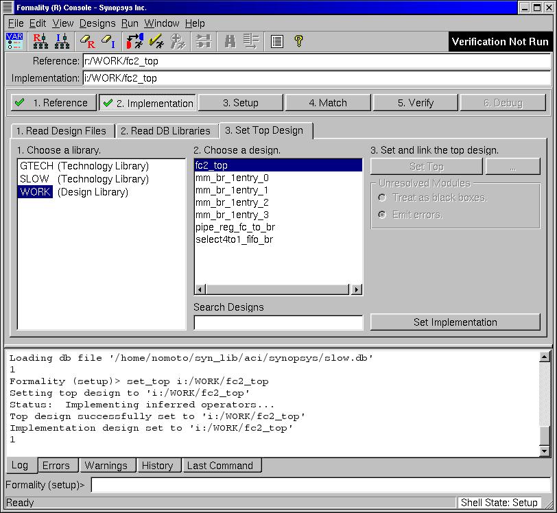This screenshot has height=513, width=557.
Task: Go to the 3. Setup step
Action: pyautogui.click(x=241, y=103)
